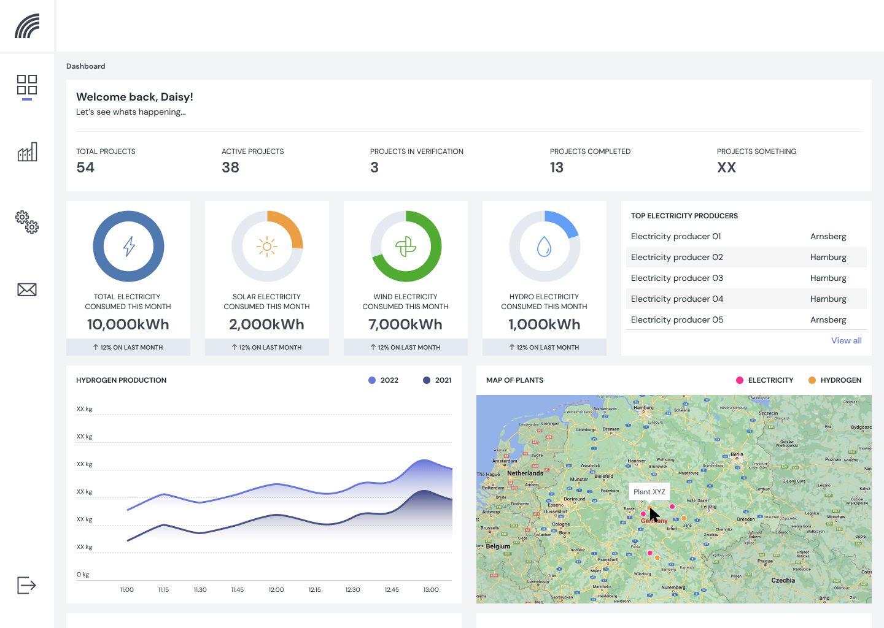Click the 0 kg axis label
884x628 pixels.
coord(83,575)
